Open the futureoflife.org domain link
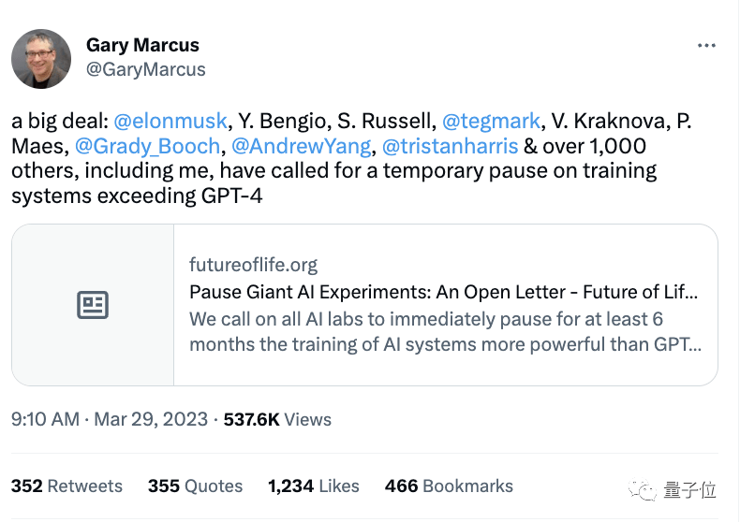 tap(254, 265)
